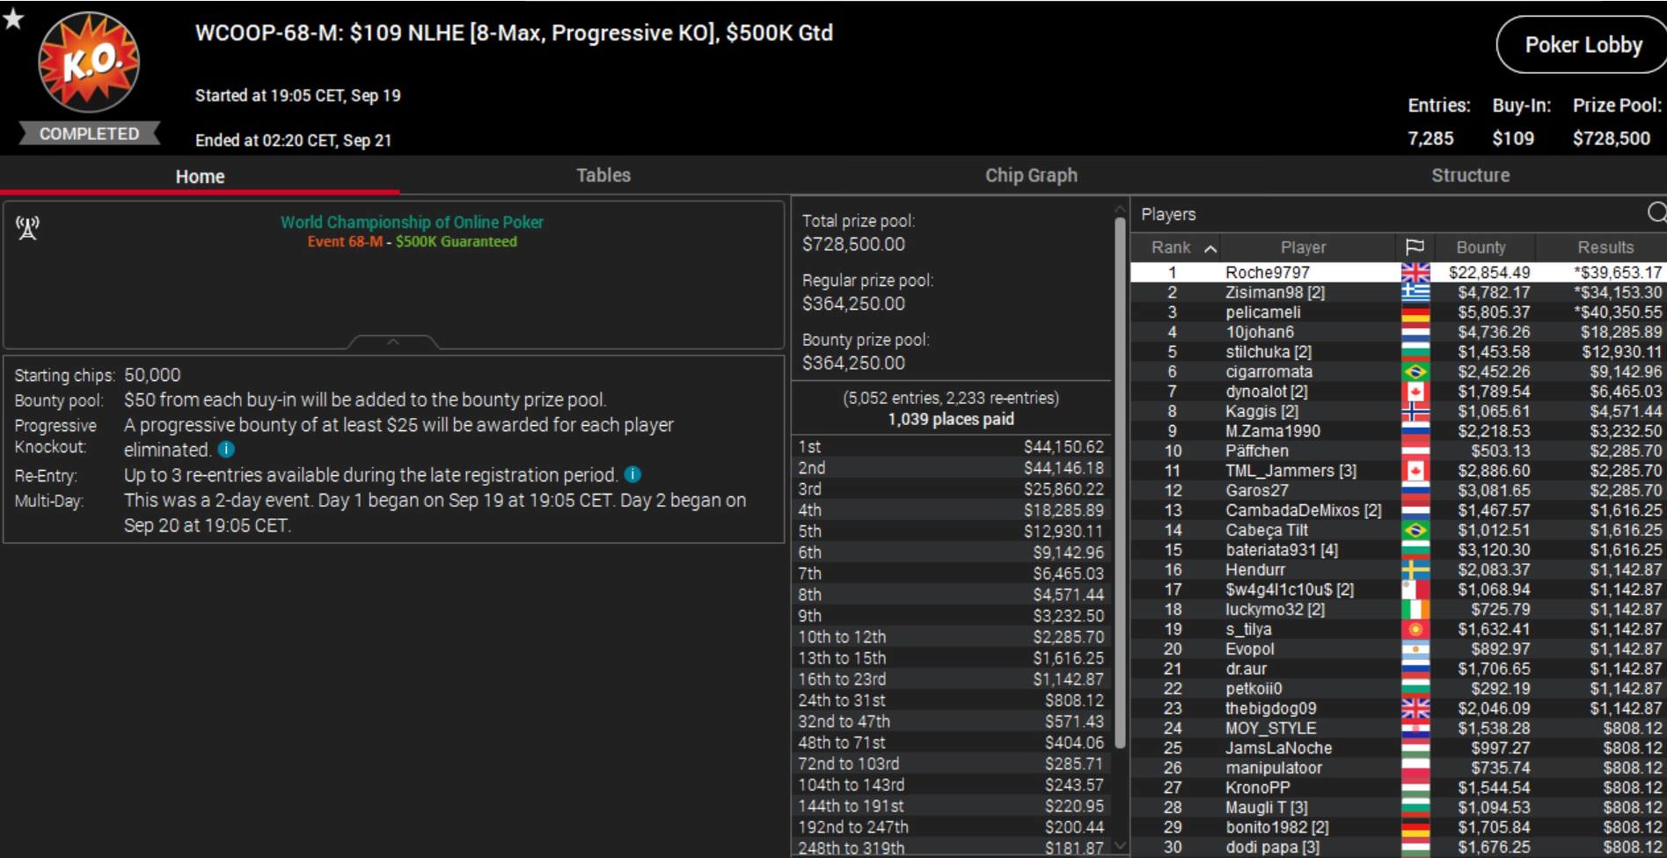Open the Chip Graph tab

(1030, 175)
